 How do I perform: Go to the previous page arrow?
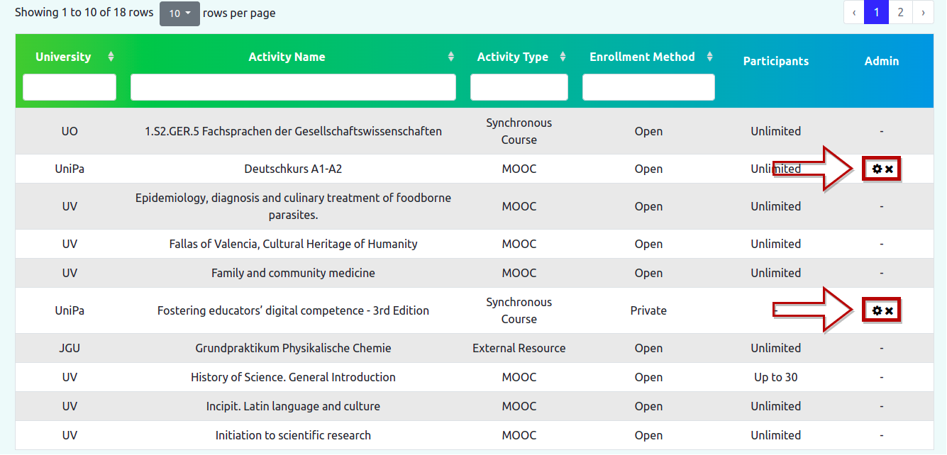coord(854,12)
